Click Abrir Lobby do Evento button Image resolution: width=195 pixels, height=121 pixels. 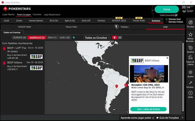click(148, 109)
